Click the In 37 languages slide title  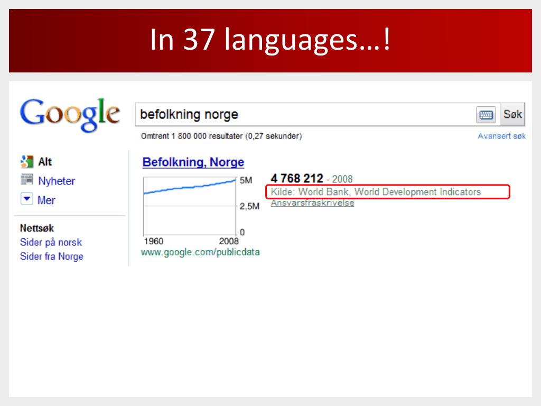(x=270, y=40)
